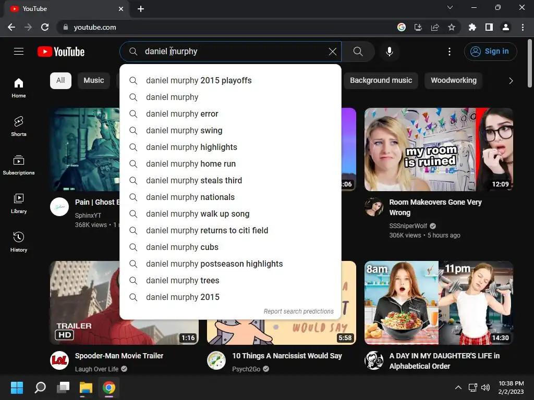The height and width of the screenshot is (400, 534).
Task: Open Library in the sidebar
Action: tap(19, 204)
